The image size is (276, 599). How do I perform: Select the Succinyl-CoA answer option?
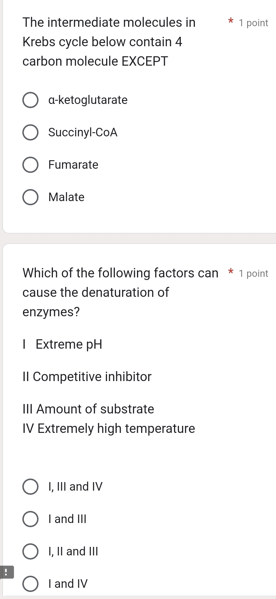point(31,132)
